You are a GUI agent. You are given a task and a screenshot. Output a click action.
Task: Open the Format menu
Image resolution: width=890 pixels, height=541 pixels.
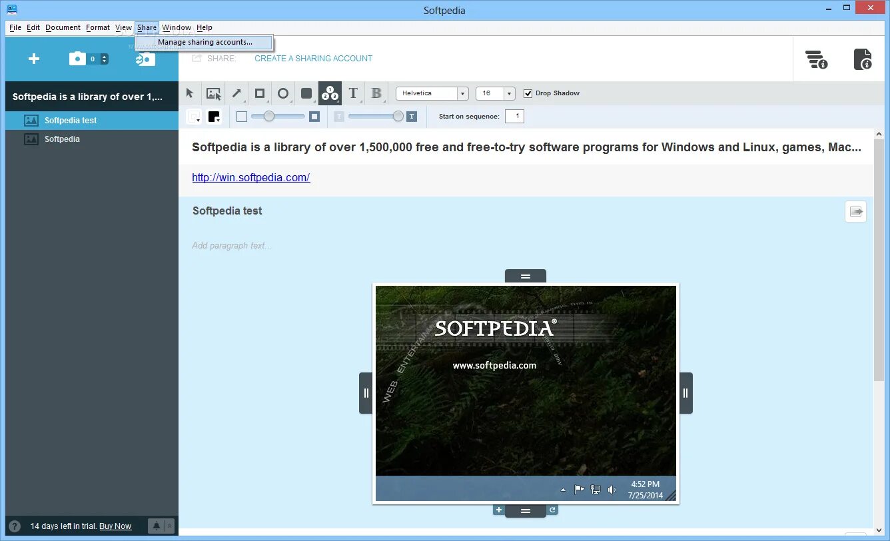point(98,27)
